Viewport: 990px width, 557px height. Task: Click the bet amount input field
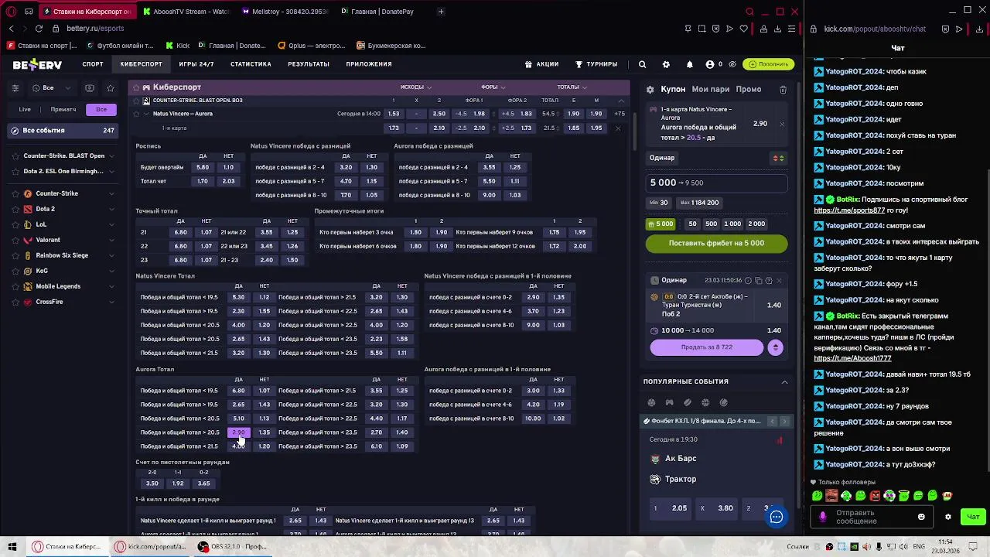pyautogui.click(x=717, y=183)
